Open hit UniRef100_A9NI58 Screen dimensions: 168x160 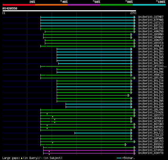click(x=151, y=32)
